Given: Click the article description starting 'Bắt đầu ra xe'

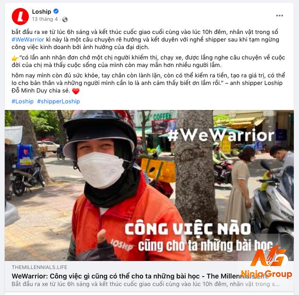Looking at the screenshot, I should click(145, 284).
